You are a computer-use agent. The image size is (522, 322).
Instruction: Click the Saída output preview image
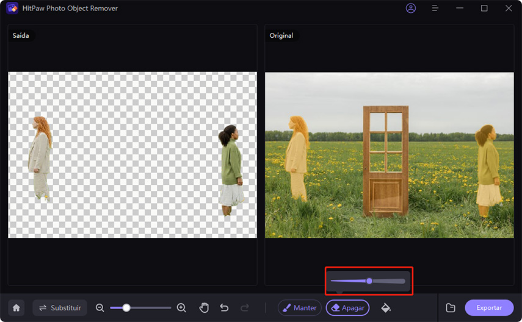(x=132, y=155)
